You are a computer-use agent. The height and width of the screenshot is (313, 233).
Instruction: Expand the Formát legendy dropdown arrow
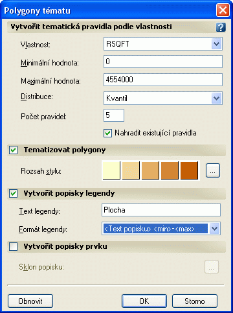pyautogui.click(x=214, y=229)
